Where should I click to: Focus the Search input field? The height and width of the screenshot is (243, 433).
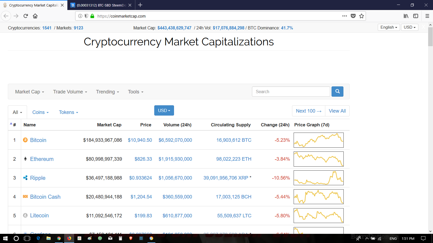tap(291, 92)
